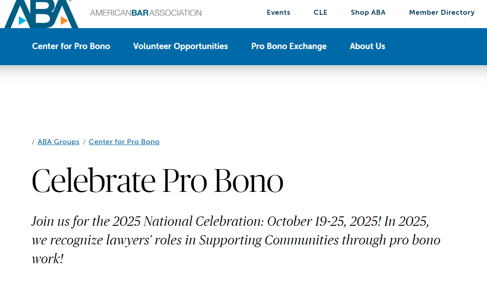The width and height of the screenshot is (487, 282).
Task: Open the About Us menu
Action: 367,46
